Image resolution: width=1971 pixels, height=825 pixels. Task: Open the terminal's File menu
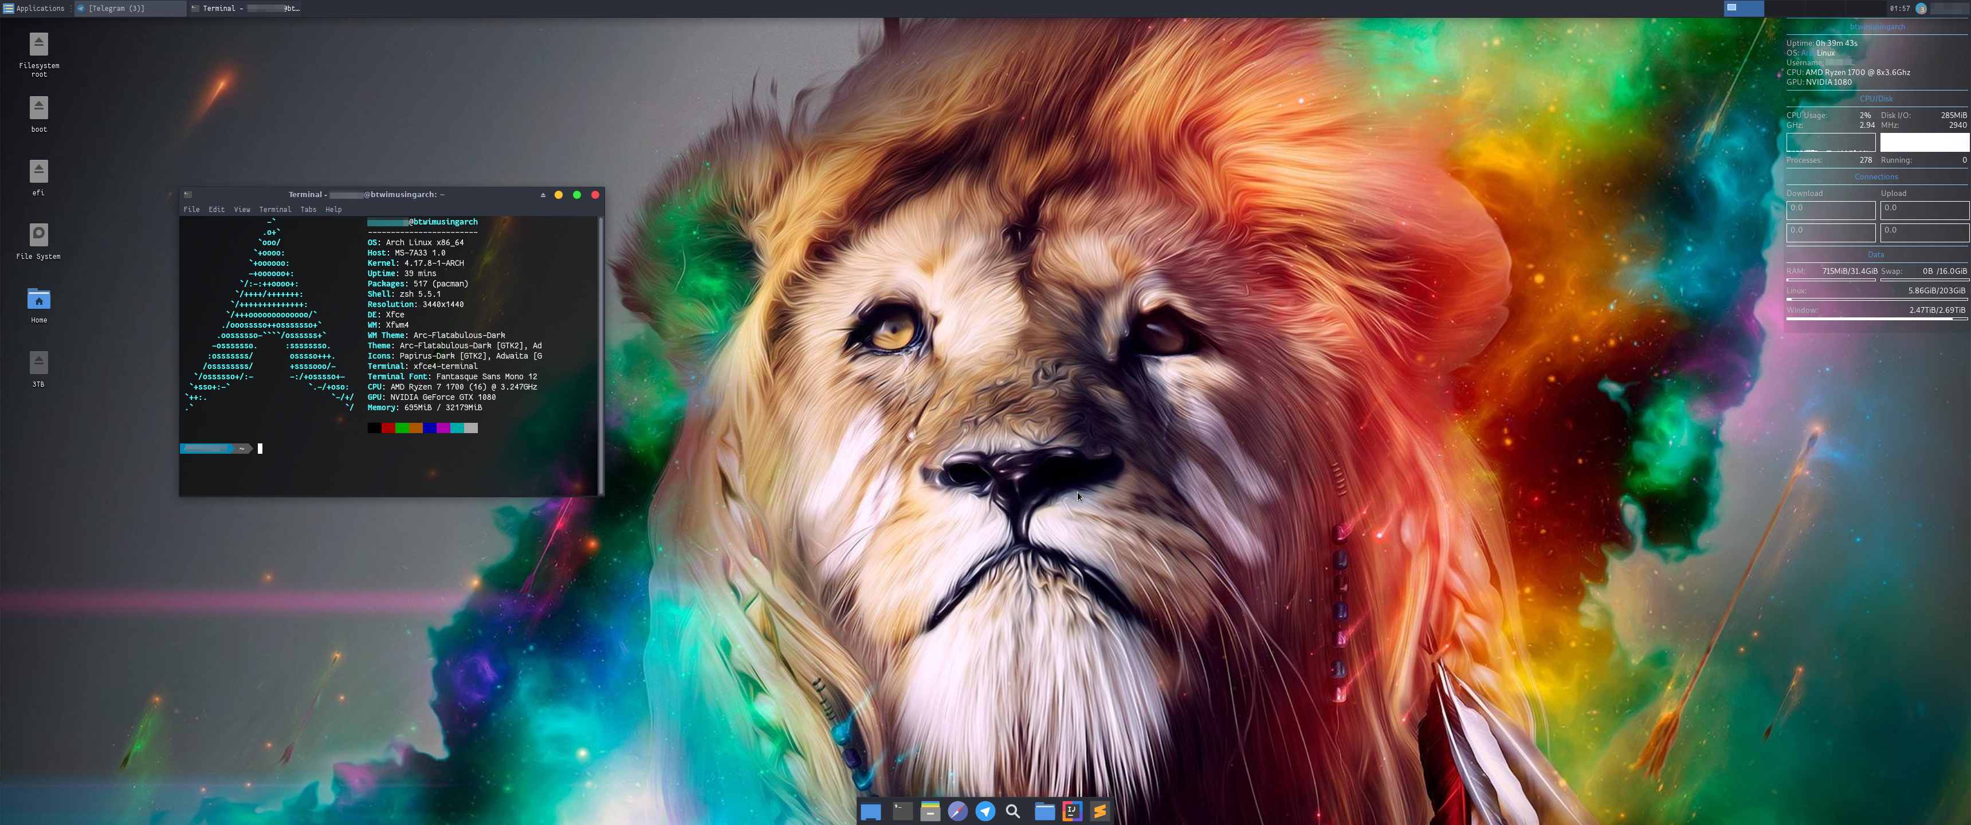click(191, 209)
